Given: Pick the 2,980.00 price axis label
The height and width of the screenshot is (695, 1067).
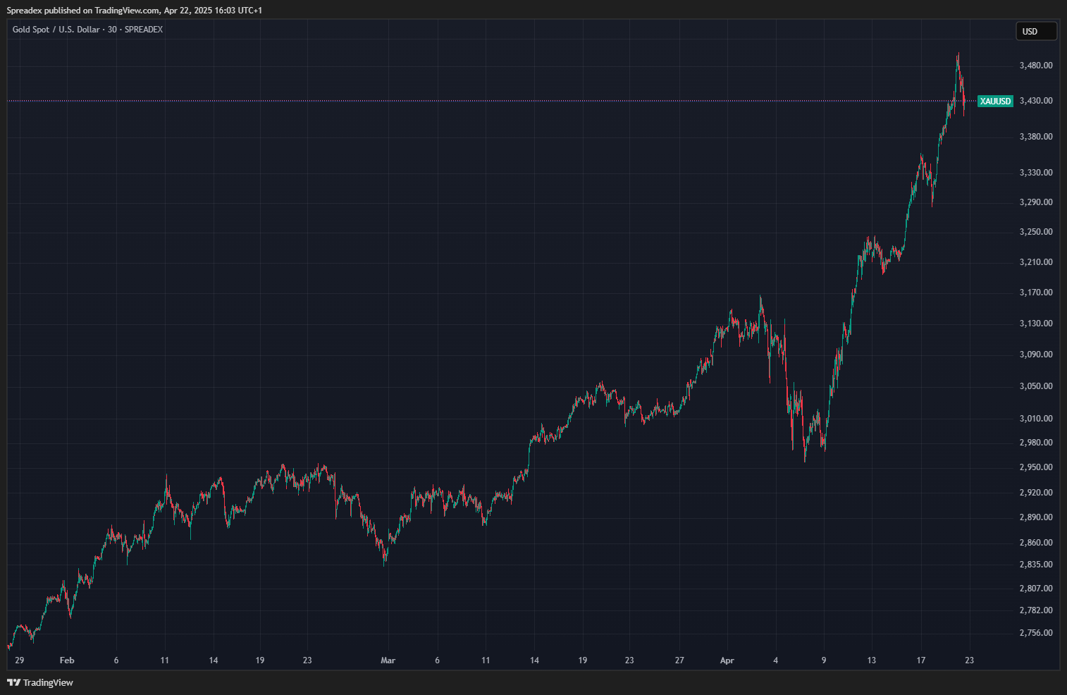Looking at the screenshot, I should point(1036,443).
